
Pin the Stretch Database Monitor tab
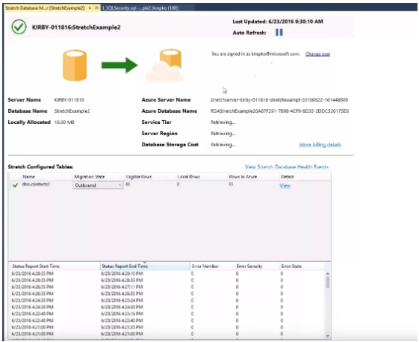click(x=90, y=8)
